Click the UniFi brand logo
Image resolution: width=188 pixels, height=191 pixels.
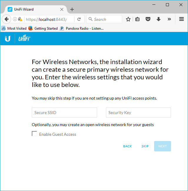(x=24, y=38)
